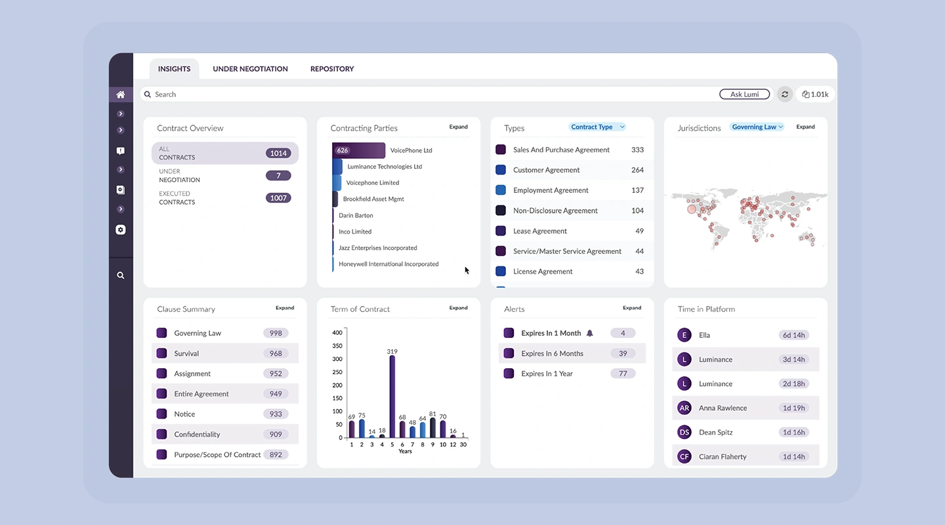Click Ella's avatar in Time in Platform
The height and width of the screenshot is (525, 945).
pyautogui.click(x=684, y=335)
